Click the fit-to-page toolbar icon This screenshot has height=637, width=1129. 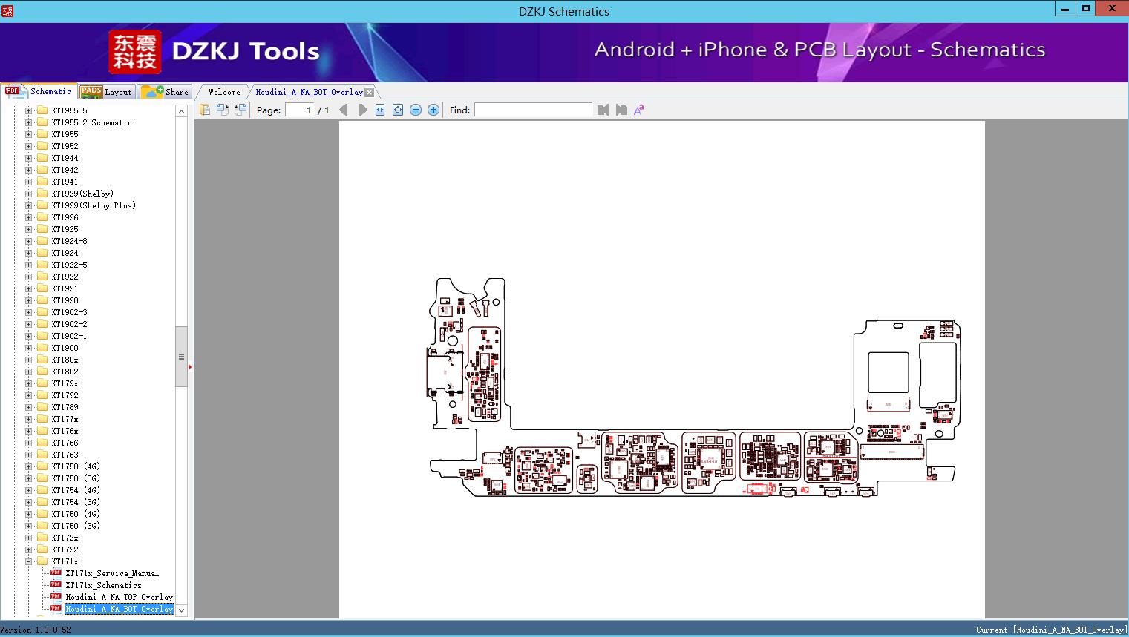[398, 110]
